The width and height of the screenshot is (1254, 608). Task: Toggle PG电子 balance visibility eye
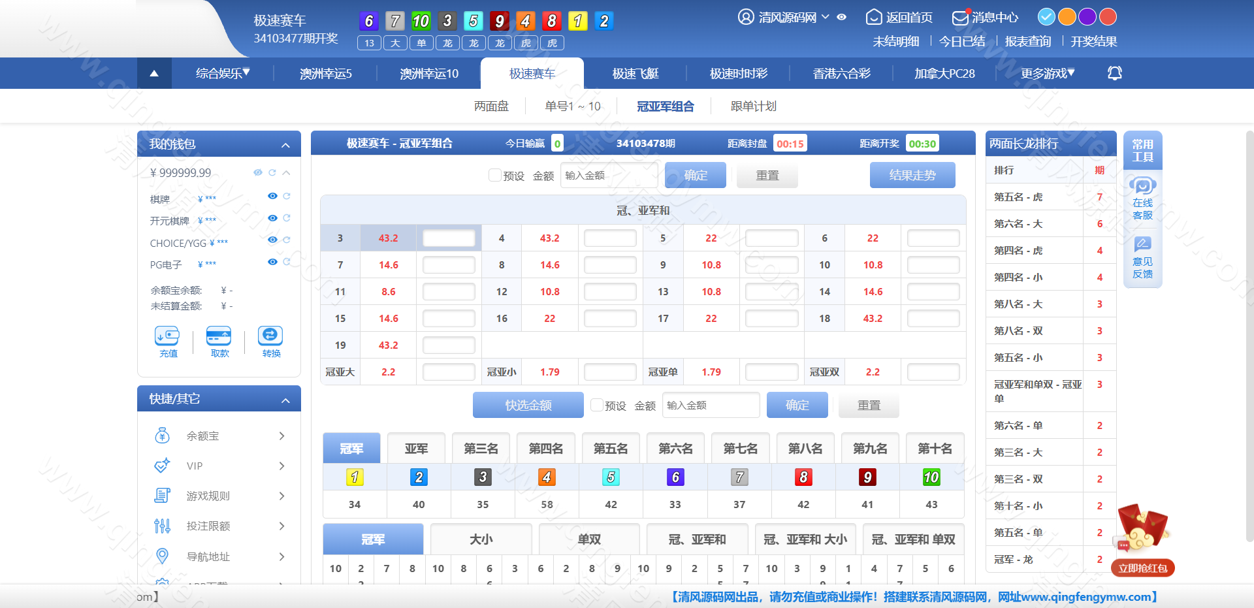(272, 262)
